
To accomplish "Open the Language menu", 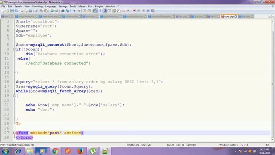I will [50, 6].
